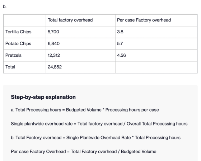Select the Single plantwide overhead rate line

pyautogui.click(x=99, y=124)
